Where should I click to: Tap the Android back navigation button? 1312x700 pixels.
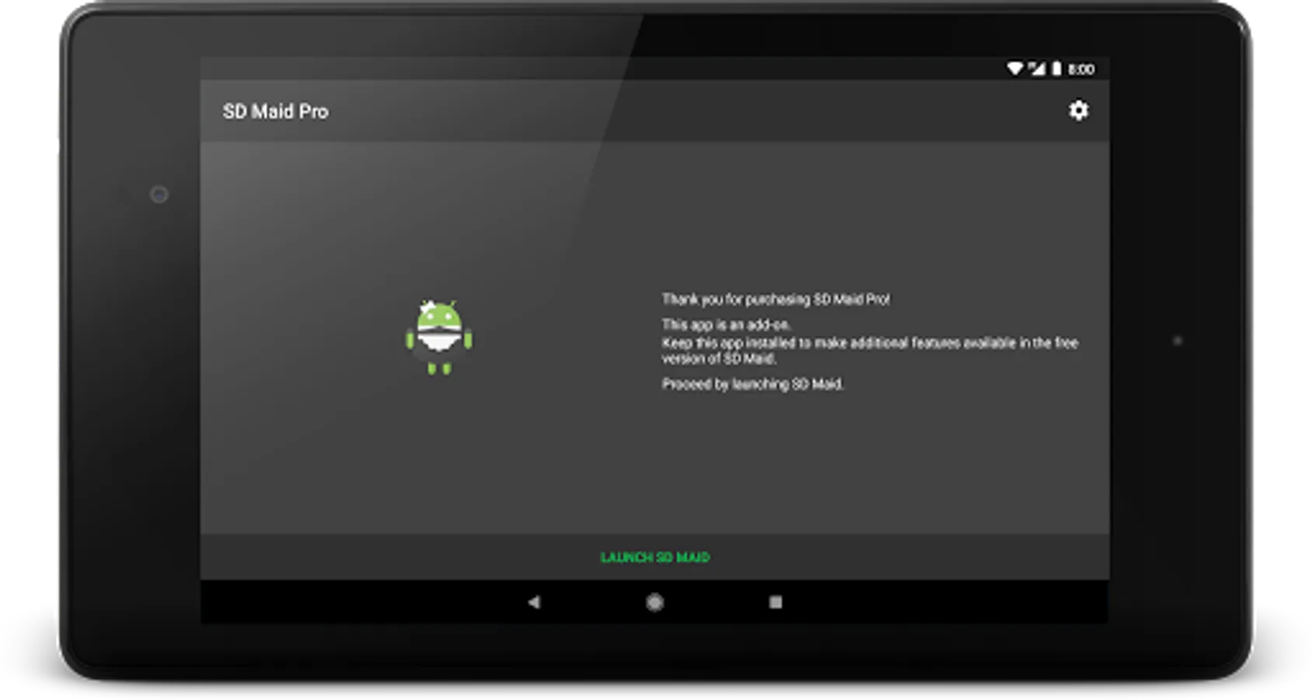[x=534, y=602]
